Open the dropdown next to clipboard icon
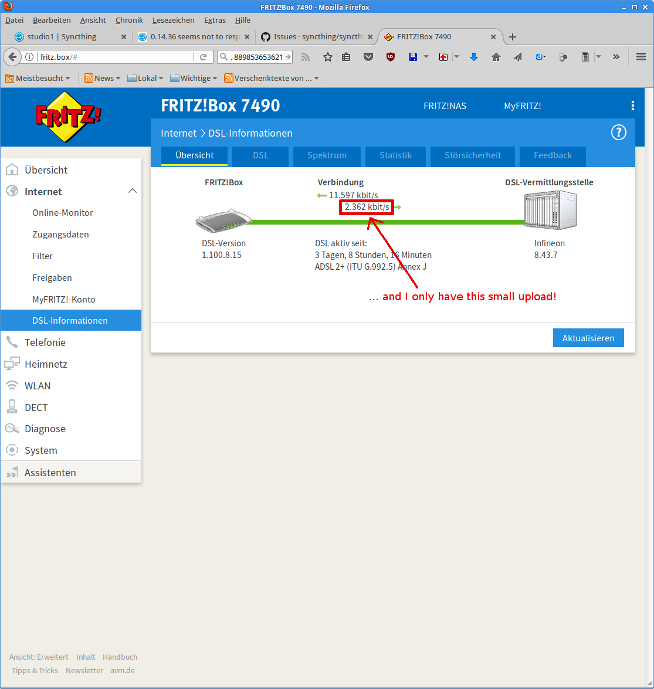This screenshot has width=654, height=689. pos(598,57)
